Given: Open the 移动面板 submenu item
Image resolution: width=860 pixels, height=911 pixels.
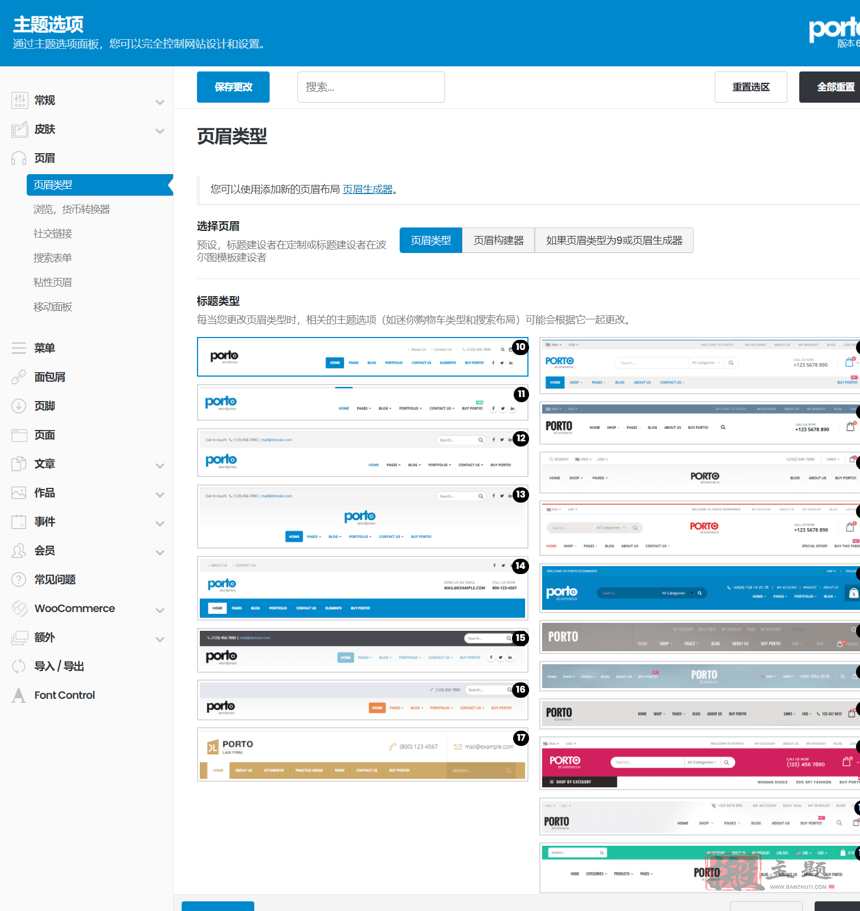Looking at the screenshot, I should 53,307.
